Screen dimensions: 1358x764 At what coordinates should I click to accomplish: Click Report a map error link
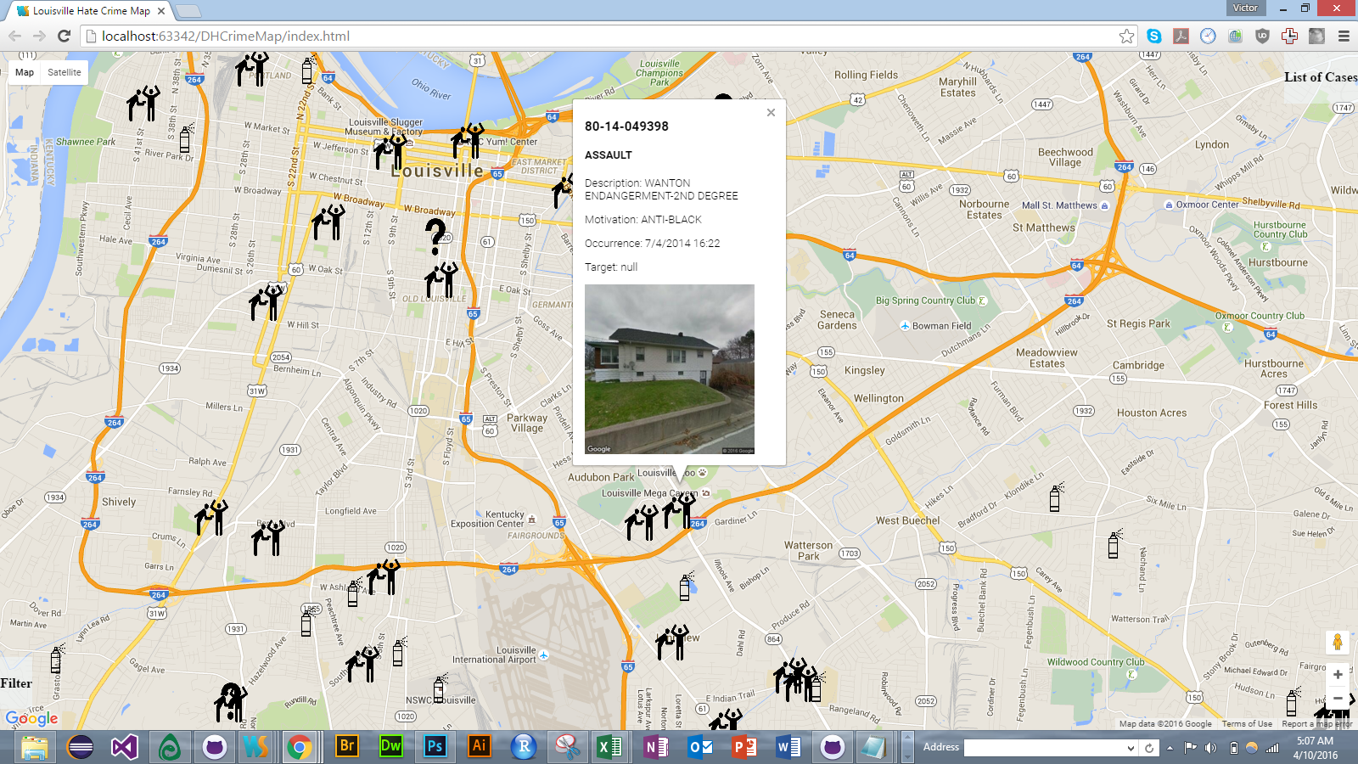click(x=1317, y=724)
